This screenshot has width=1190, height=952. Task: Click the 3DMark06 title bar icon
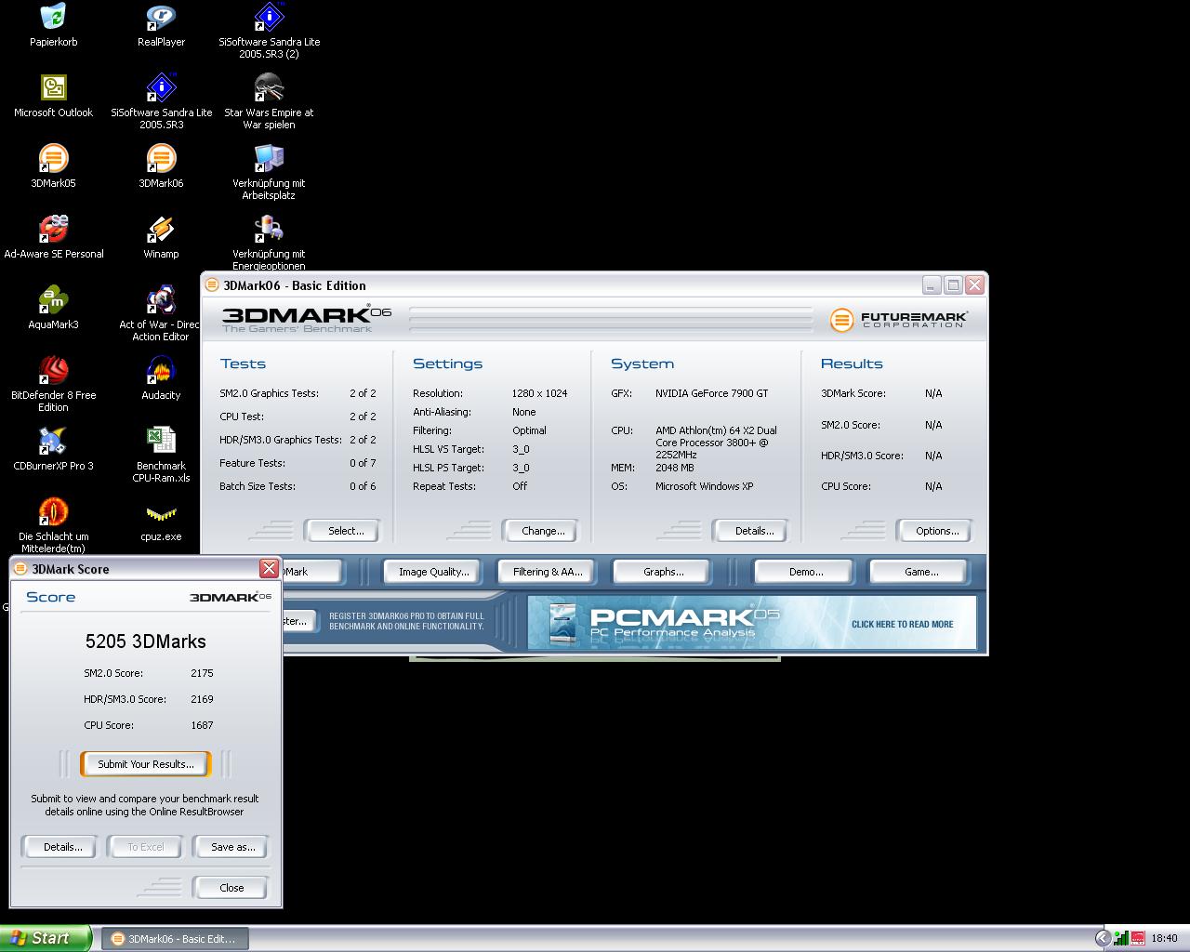212,285
